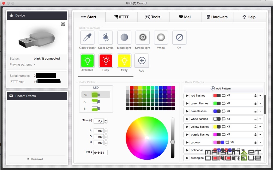Click lock icon on green flashes

[x=256, y=104]
